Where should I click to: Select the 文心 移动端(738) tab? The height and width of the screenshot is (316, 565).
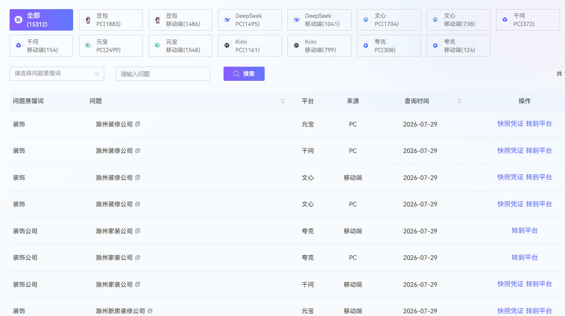point(458,20)
